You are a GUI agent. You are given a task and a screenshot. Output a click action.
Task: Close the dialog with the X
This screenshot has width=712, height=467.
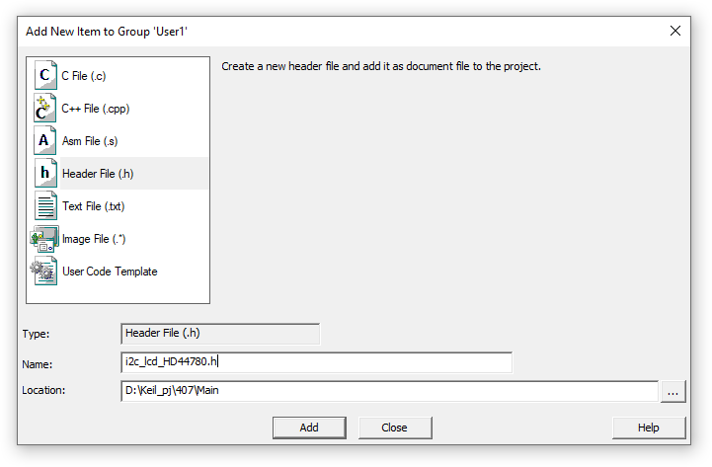tap(675, 31)
